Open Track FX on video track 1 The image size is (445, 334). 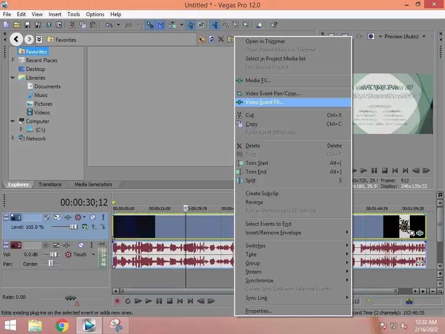pos(67,217)
